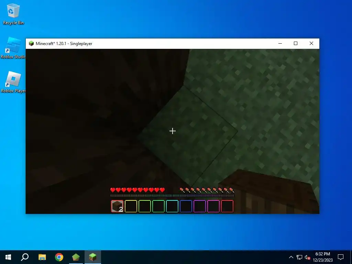Click the Minecraft* 1.20.1 - Singleplayer title
This screenshot has height=264, width=352.
tap(64, 44)
